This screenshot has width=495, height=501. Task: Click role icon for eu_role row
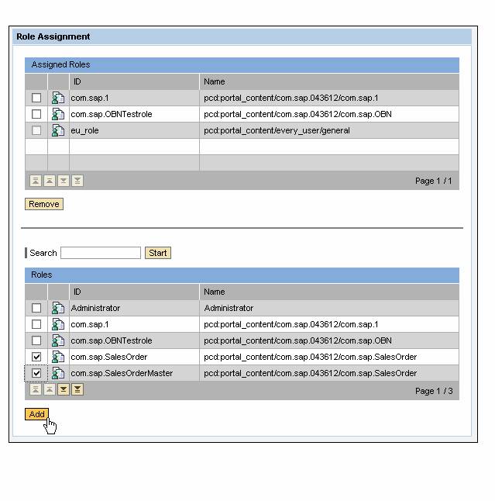click(x=58, y=131)
